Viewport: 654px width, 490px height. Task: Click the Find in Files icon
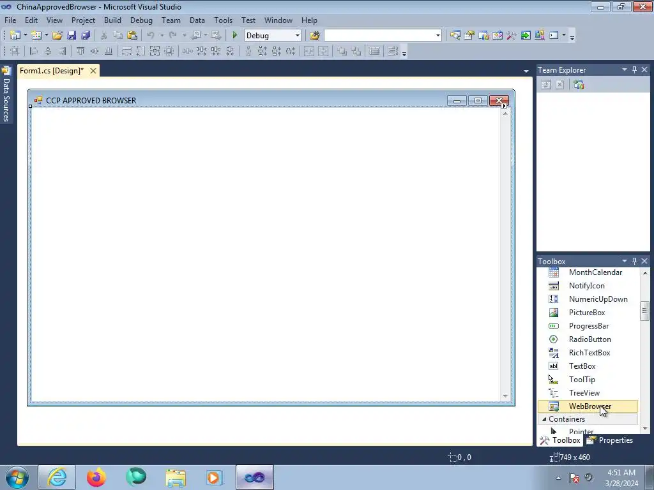point(314,36)
